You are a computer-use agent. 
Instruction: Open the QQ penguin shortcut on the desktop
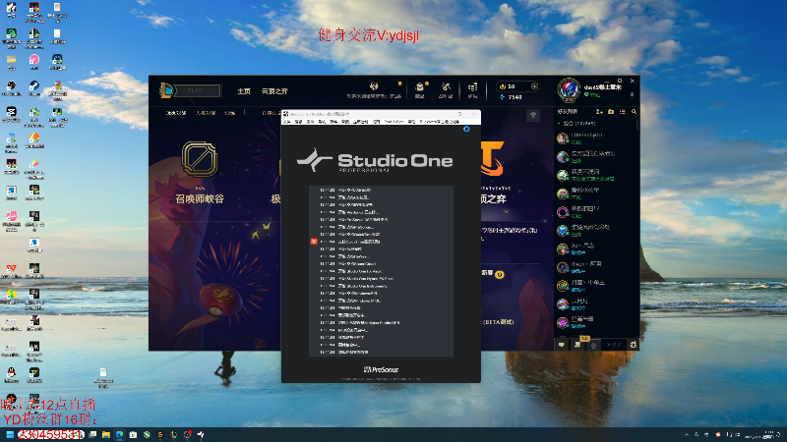tap(11, 374)
